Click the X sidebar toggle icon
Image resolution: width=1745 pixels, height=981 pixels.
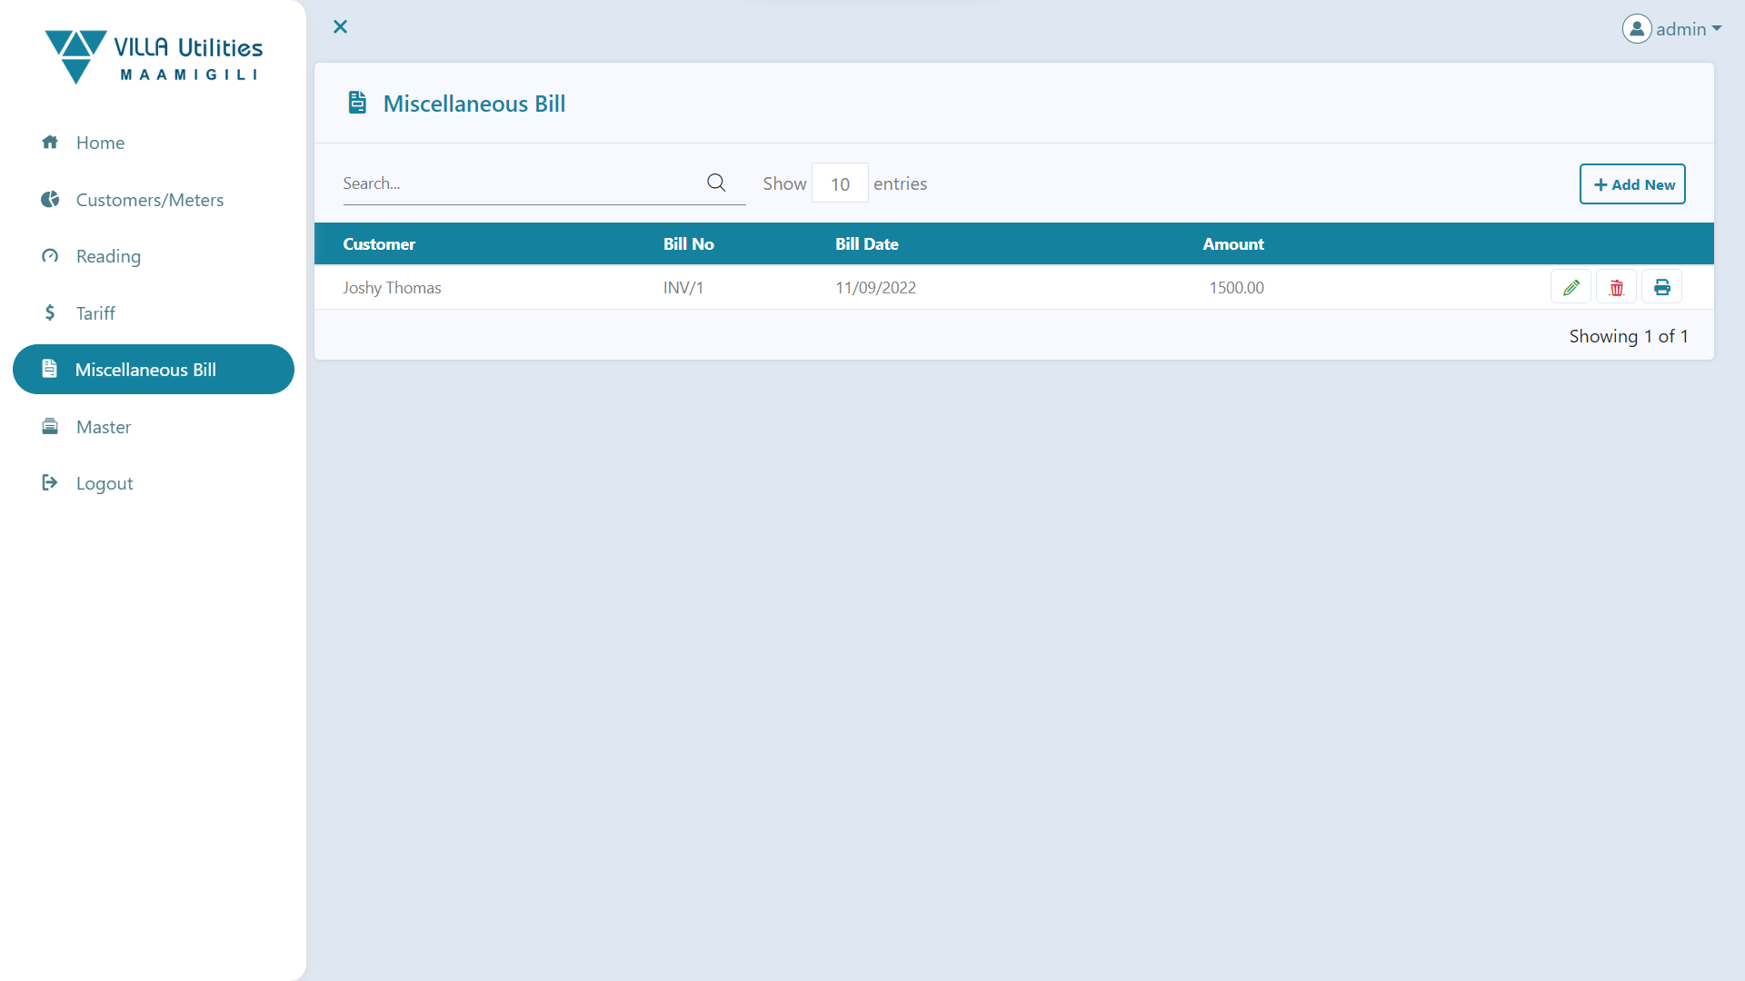340,27
